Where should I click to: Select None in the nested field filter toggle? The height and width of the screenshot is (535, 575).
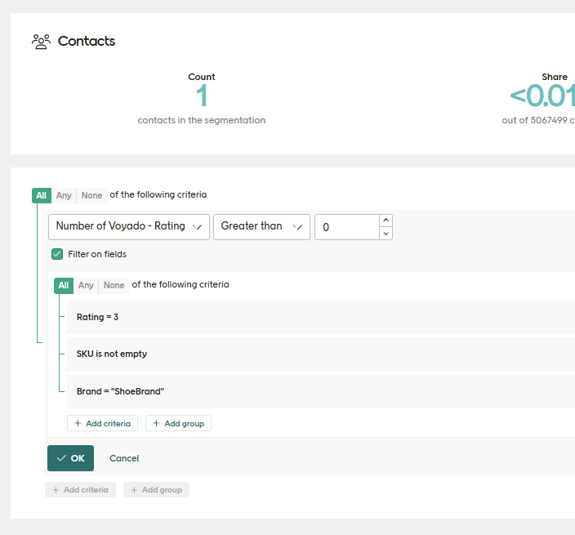(114, 285)
